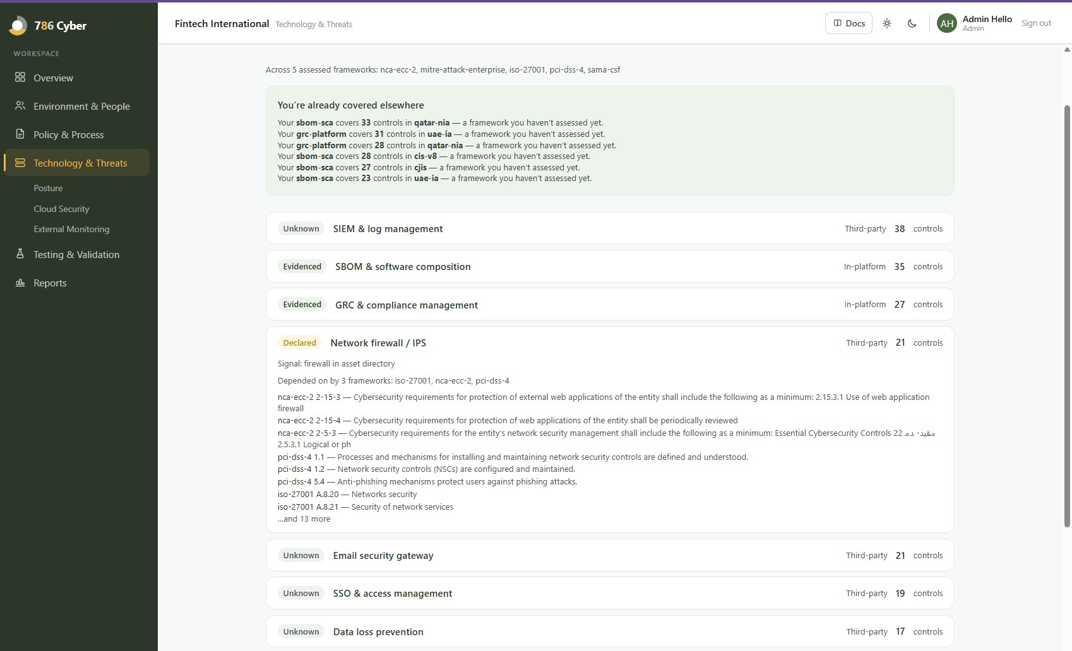Image resolution: width=1072 pixels, height=651 pixels.
Task: Click the book icon in Docs button
Action: 837,23
